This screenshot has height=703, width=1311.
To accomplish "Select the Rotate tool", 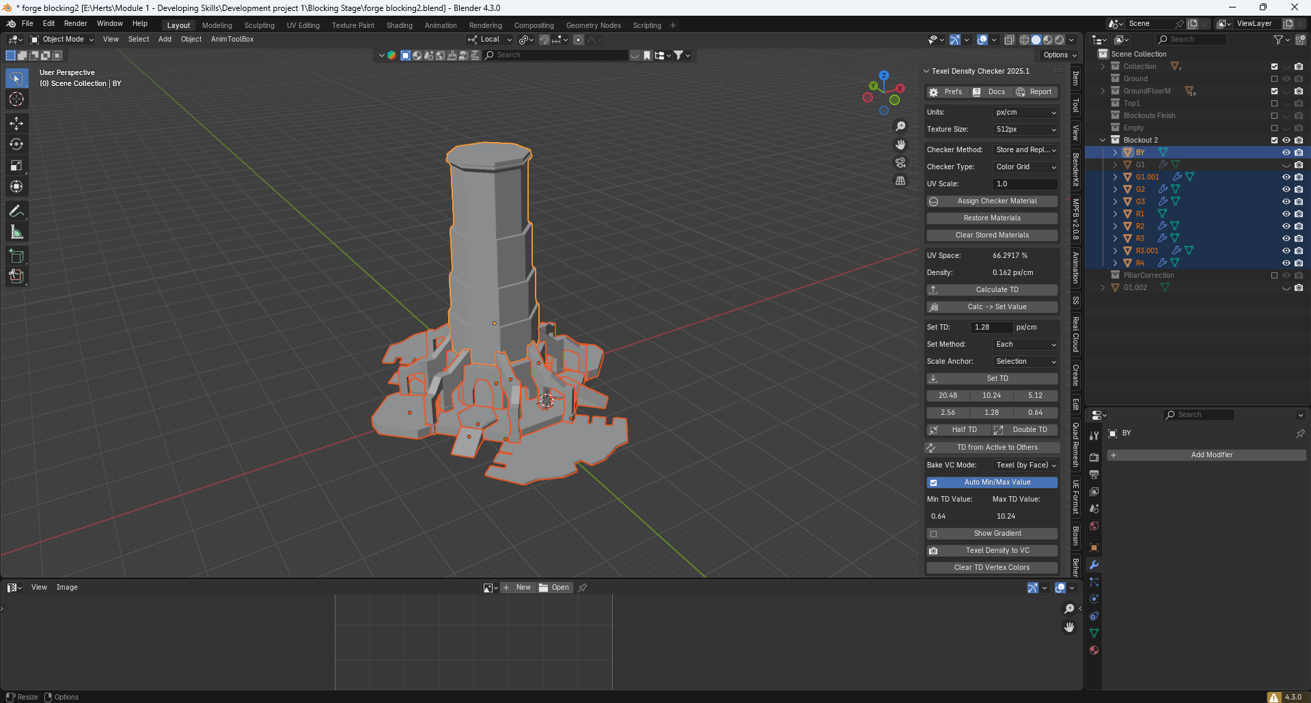I will 16,144.
